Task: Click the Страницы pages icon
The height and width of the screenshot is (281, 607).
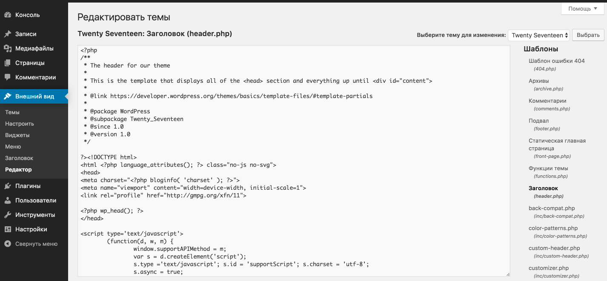Action: click(x=8, y=63)
